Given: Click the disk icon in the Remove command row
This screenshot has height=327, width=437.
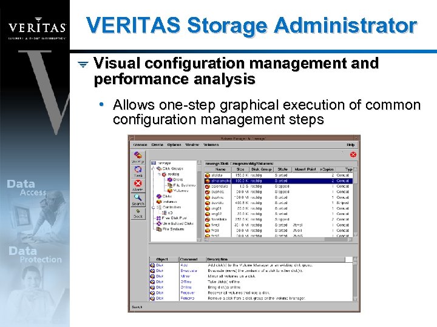Looking at the screenshot, I should click(x=152, y=299).
